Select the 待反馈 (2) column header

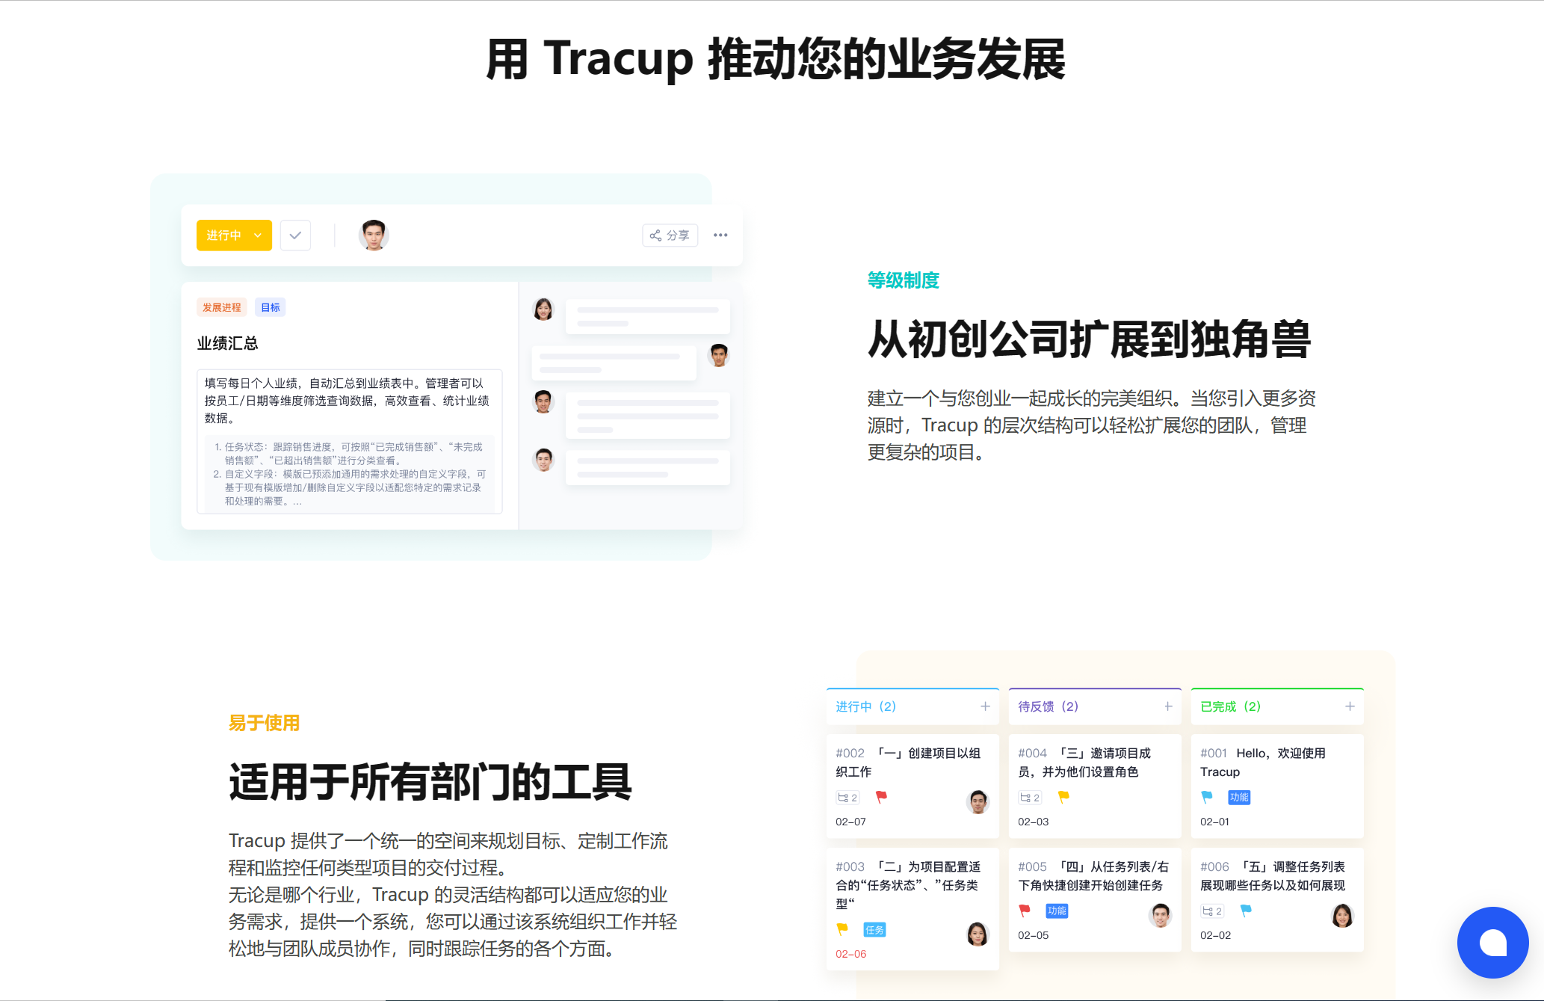pos(1048,706)
